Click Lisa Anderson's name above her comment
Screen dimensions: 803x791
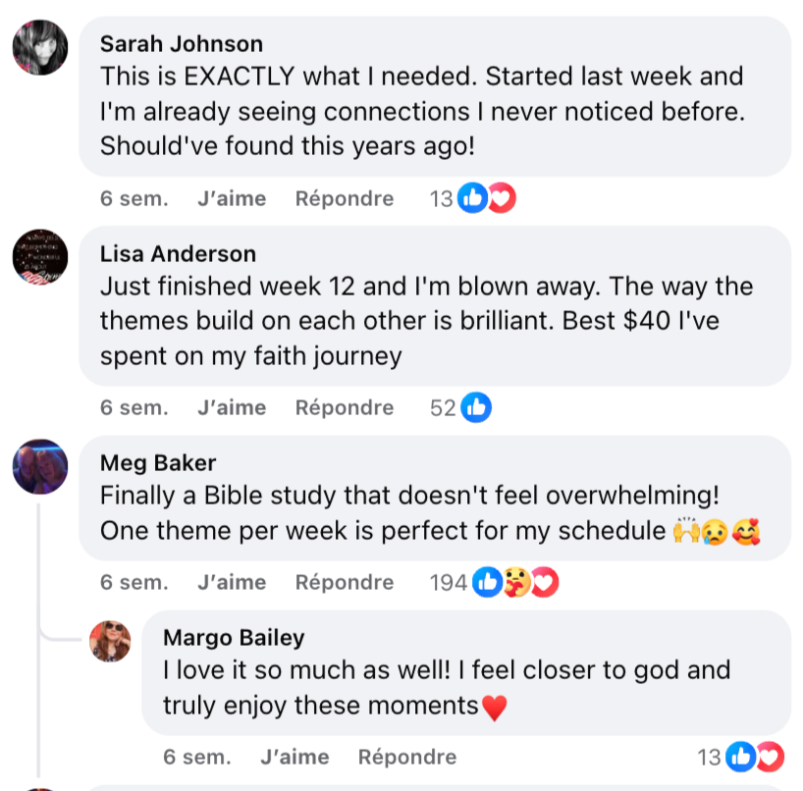point(177,253)
